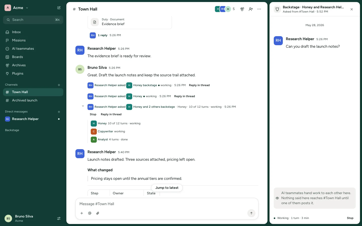The height and width of the screenshot is (226, 362).
Task: Start new direct message with plus icon
Action: 59,112
